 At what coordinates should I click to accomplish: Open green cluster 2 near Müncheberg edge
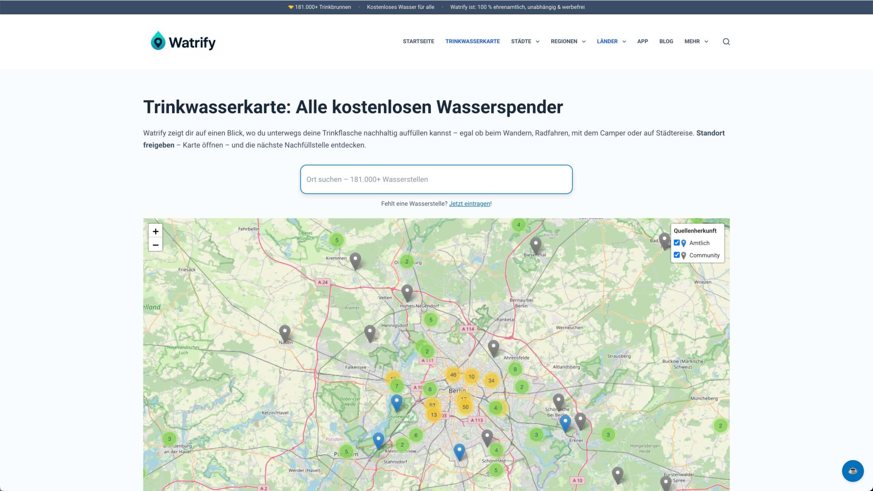[720, 426]
